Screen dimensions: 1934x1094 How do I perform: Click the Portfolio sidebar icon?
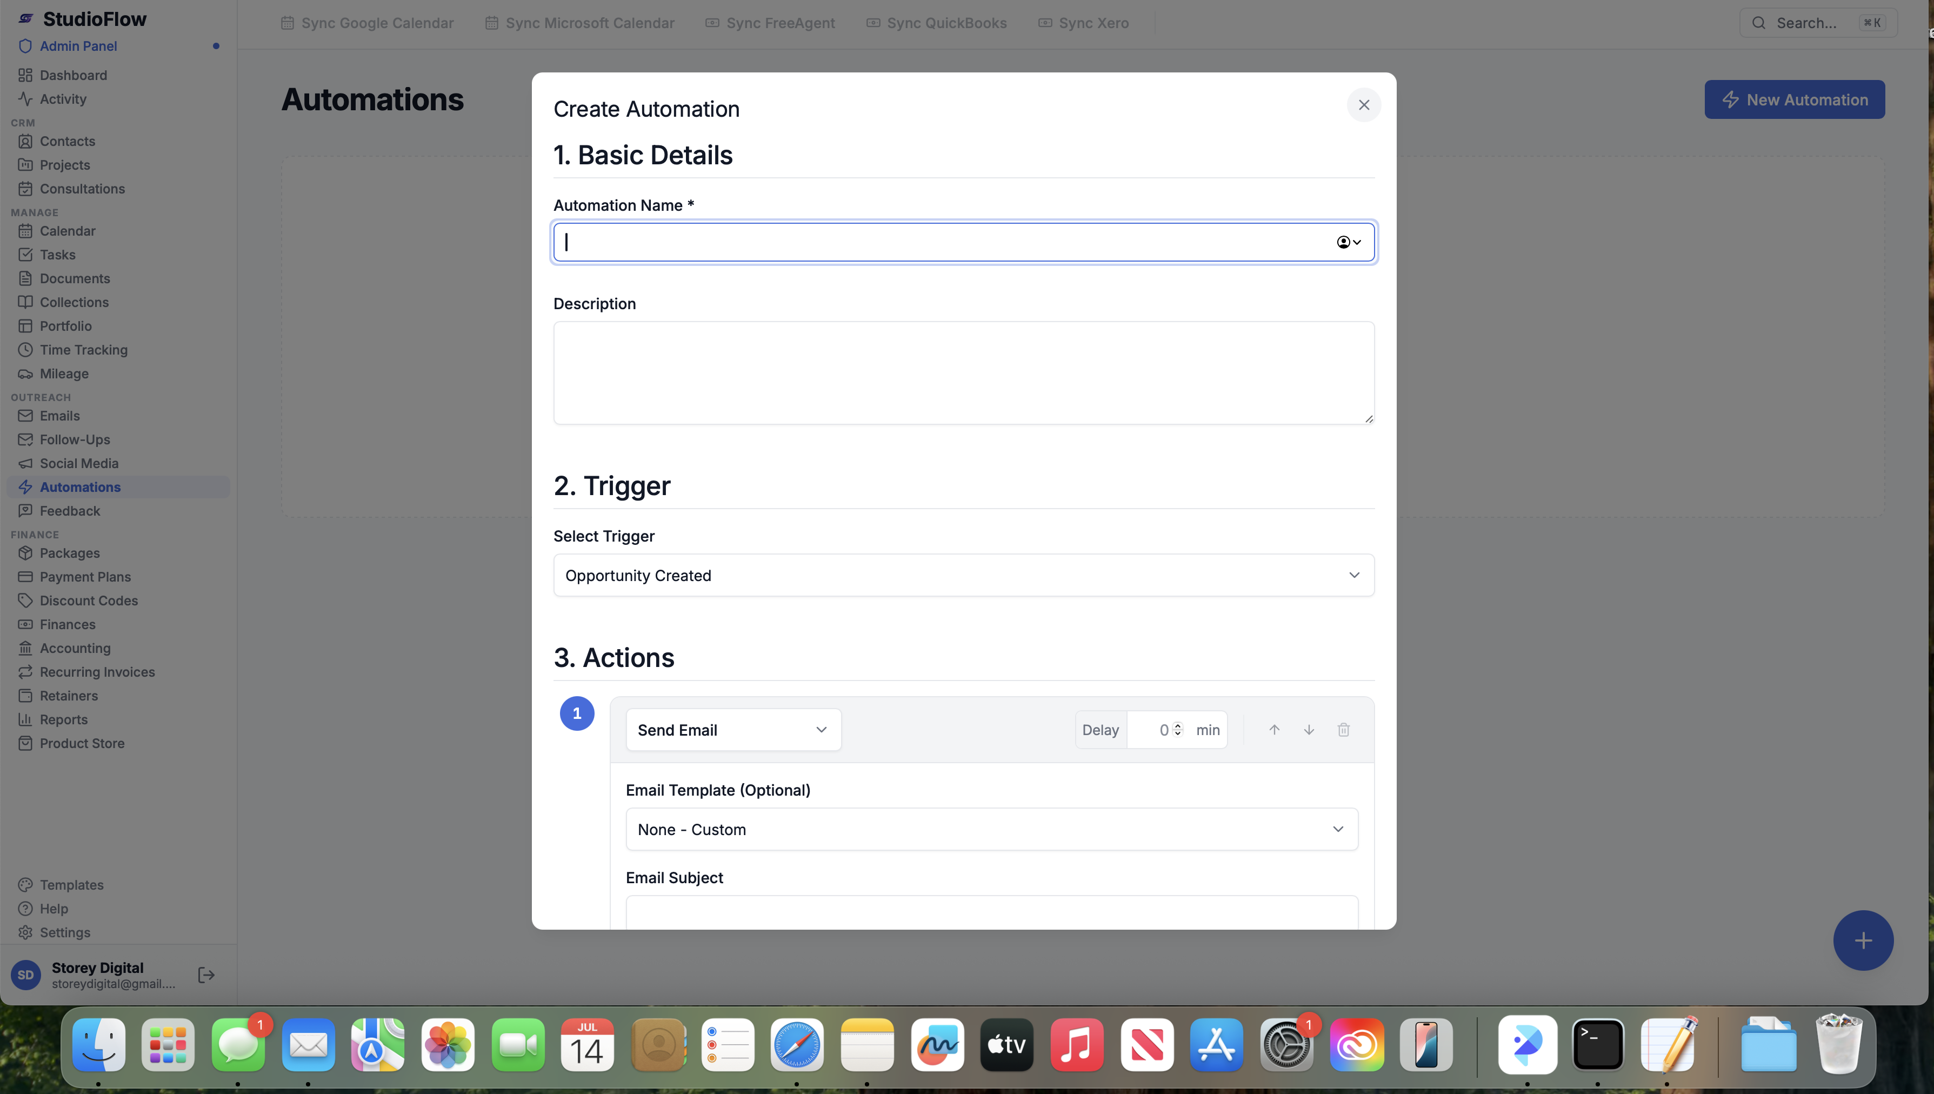(25, 326)
